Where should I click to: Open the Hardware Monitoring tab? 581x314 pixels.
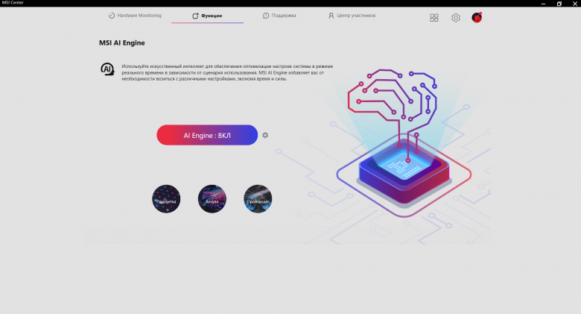135,16
